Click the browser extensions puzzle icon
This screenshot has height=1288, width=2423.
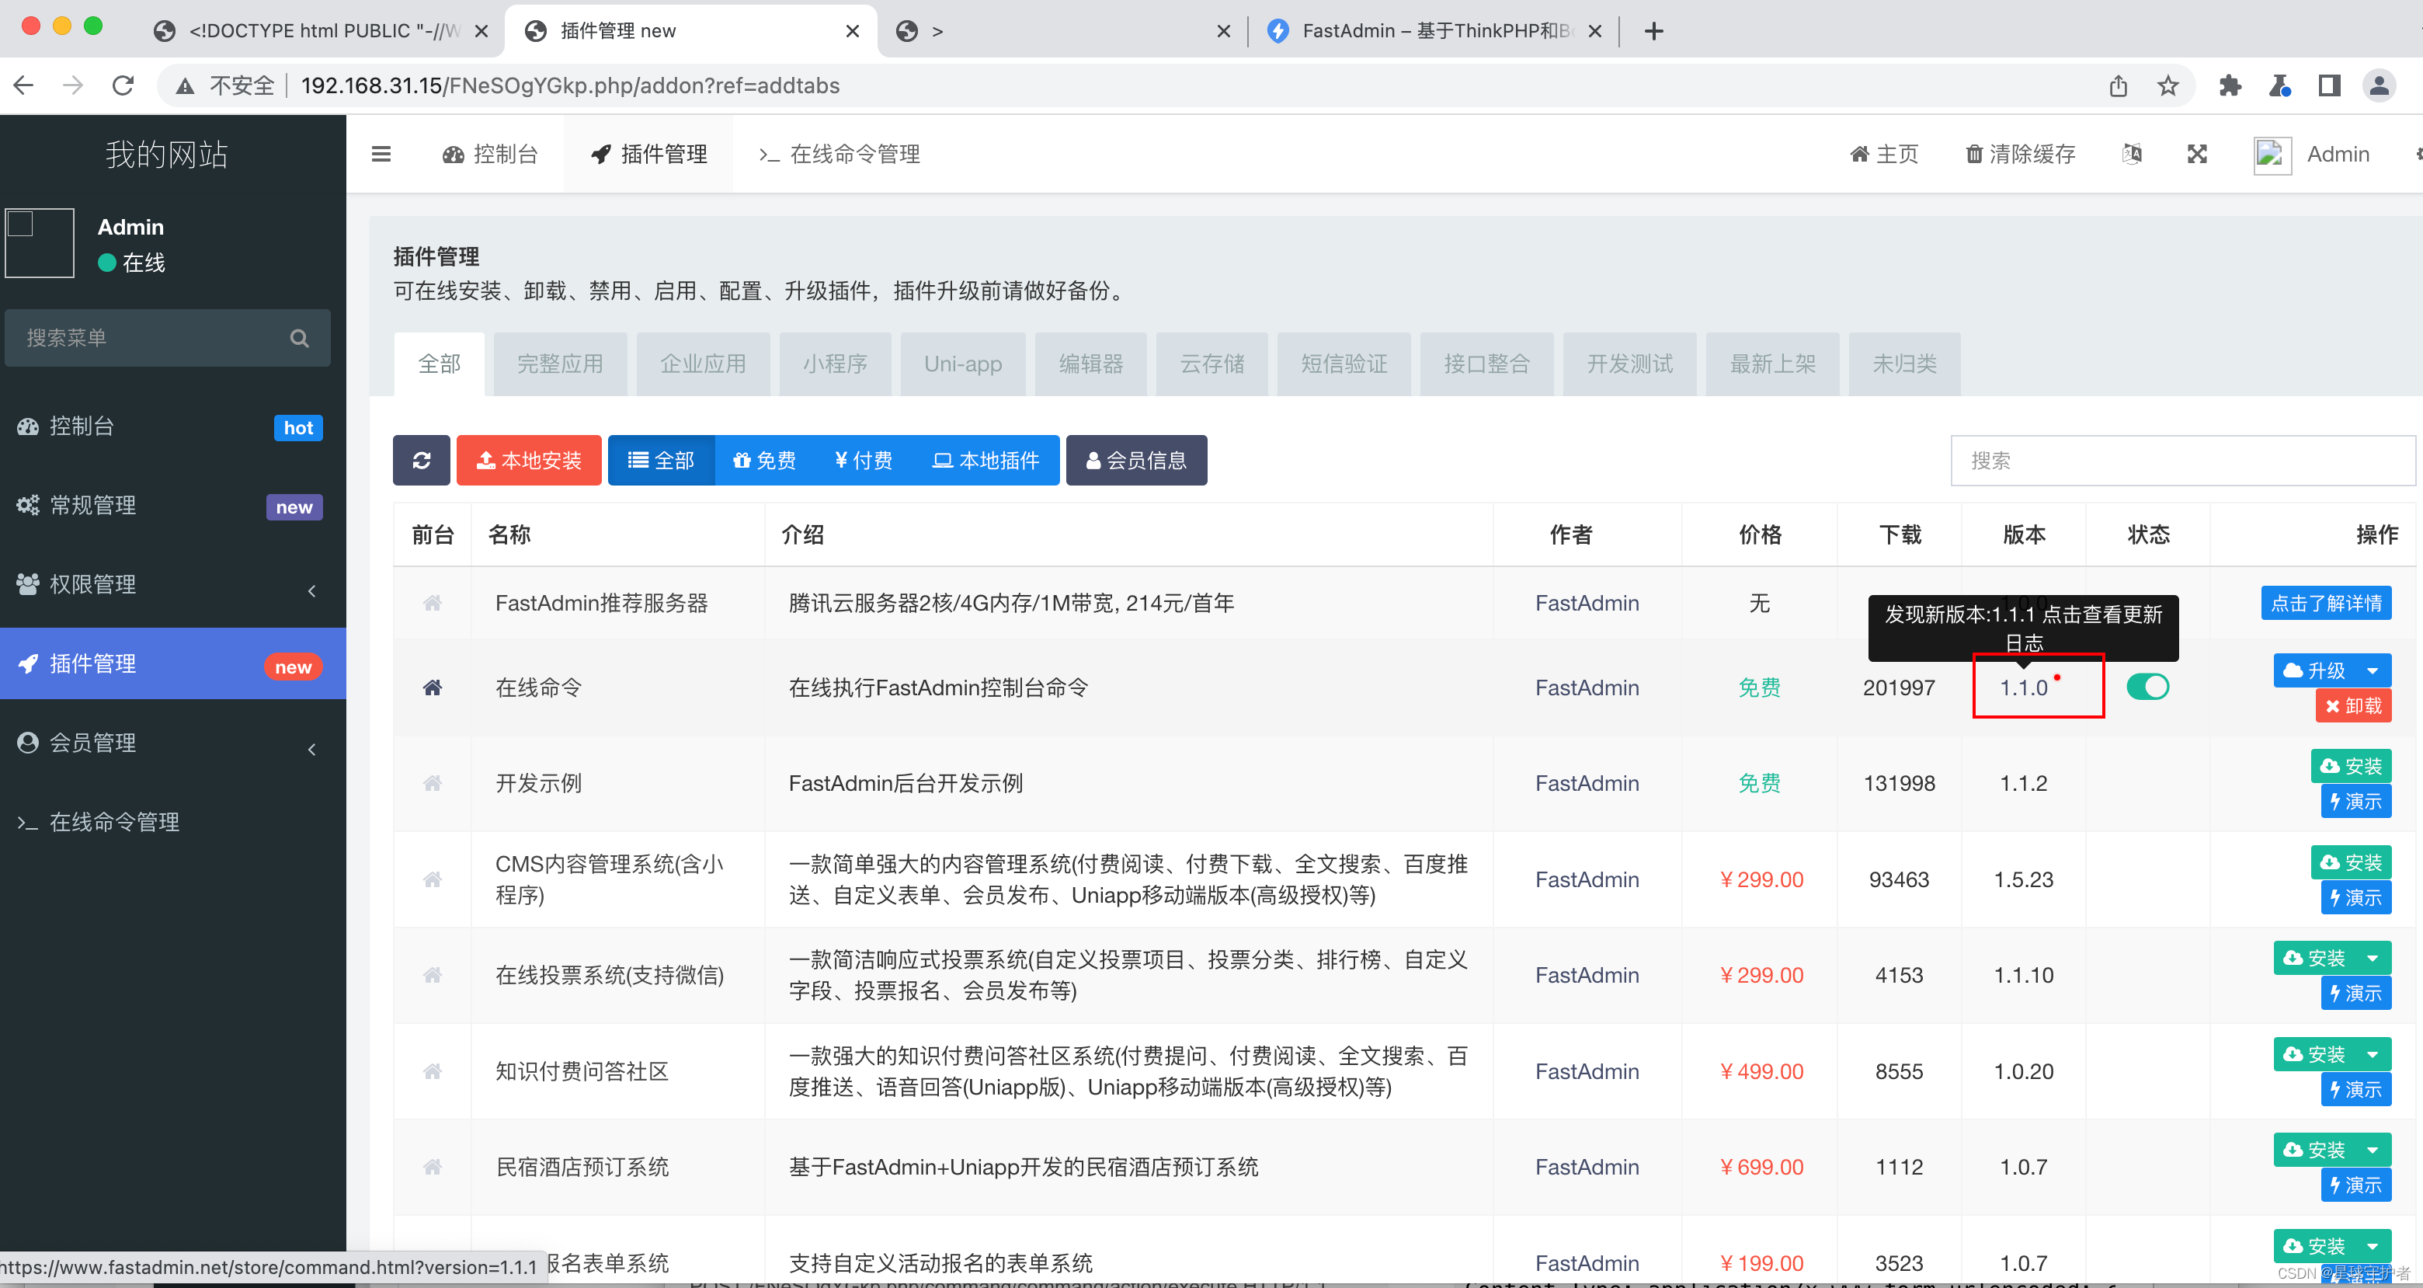click(x=2229, y=85)
